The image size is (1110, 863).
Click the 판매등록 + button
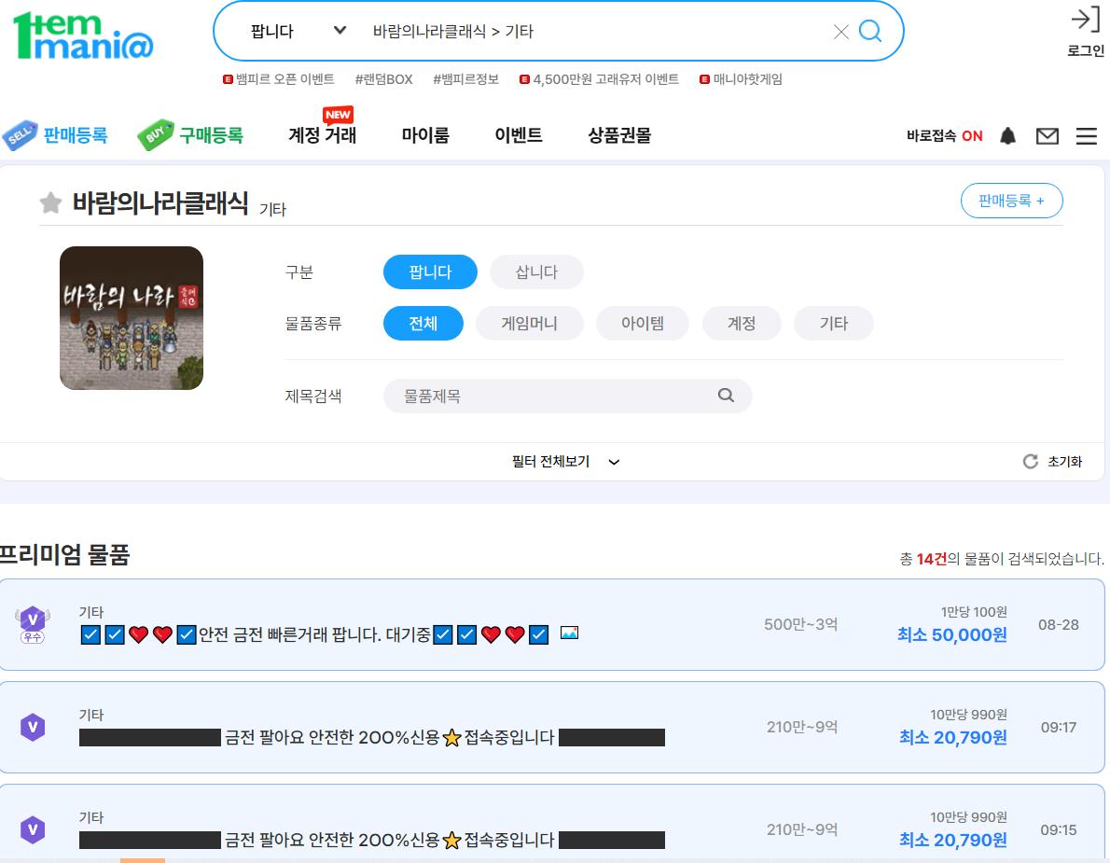(1011, 201)
